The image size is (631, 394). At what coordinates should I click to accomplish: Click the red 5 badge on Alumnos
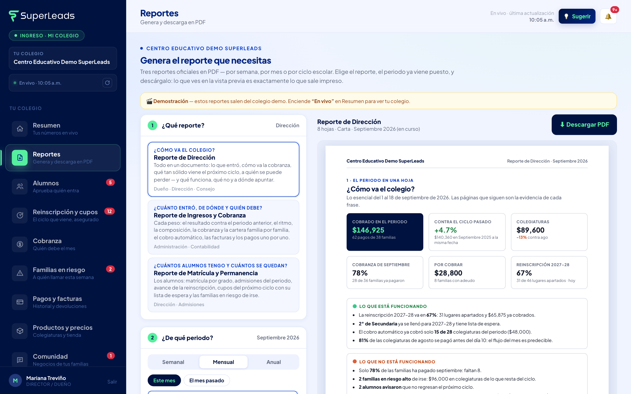click(x=110, y=182)
